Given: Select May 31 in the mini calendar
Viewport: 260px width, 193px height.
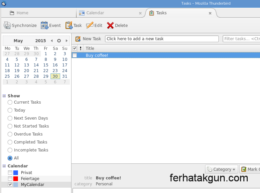Looking at the screenshot, I should pyautogui.click(x=65, y=76).
